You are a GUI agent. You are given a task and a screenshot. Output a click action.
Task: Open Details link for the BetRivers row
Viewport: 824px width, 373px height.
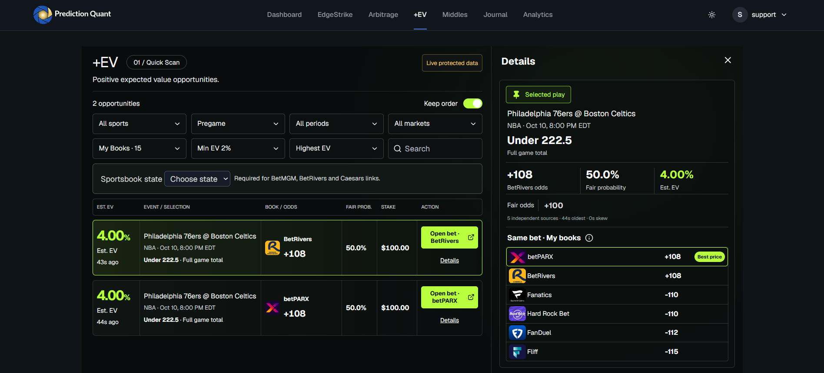[x=449, y=261]
